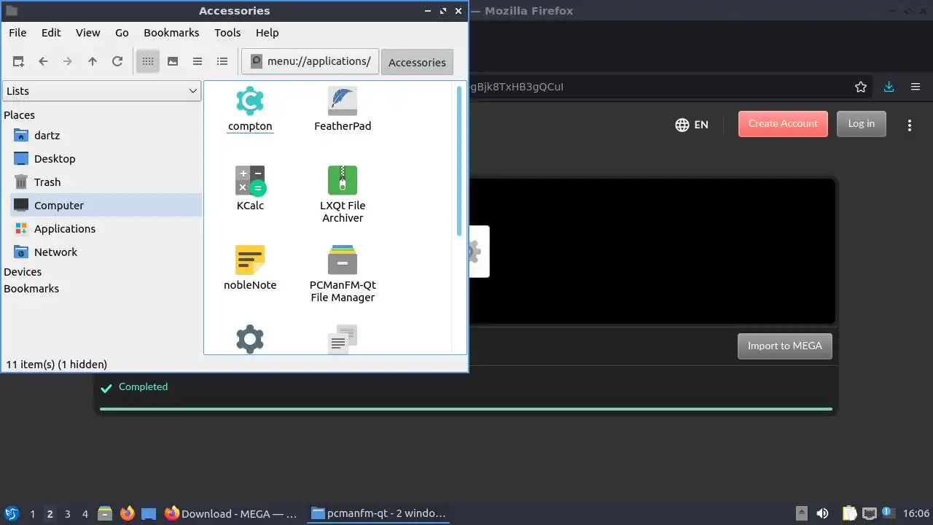Click the Bookmarks section header in side pane

coord(31,289)
